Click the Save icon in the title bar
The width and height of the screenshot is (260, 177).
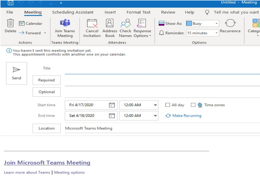coord(10,3)
